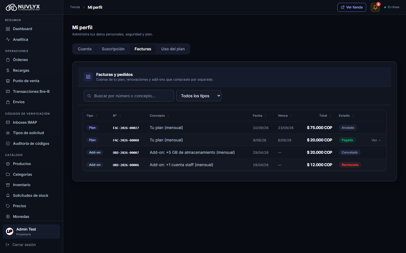
Task: Click invoice number FAC-2026-00027
Action: [x=126, y=128]
